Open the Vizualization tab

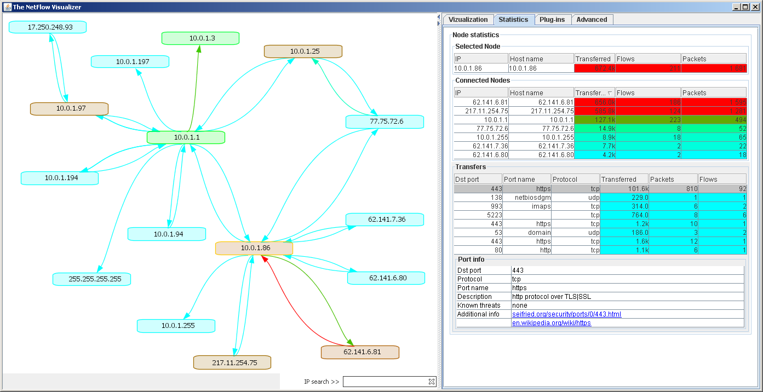tap(468, 20)
